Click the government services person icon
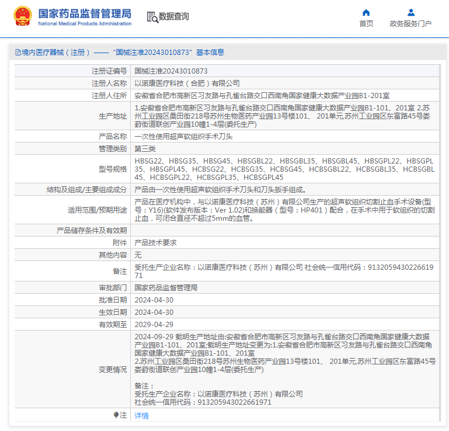 [411, 13]
